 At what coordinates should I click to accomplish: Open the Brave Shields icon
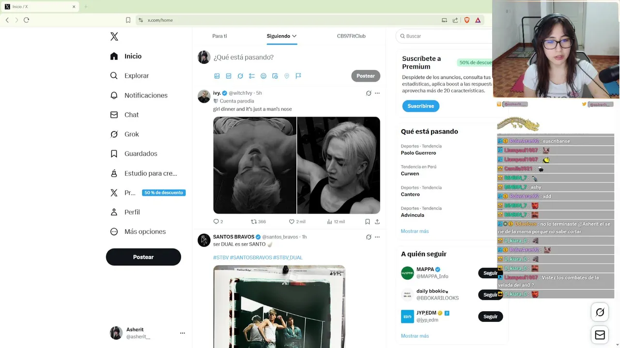(467, 20)
